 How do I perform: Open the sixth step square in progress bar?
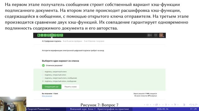click(x=55, y=35)
